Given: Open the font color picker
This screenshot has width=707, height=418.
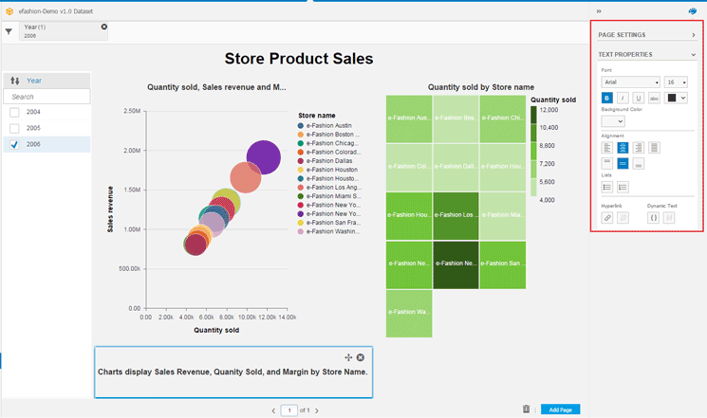Looking at the screenshot, I should click(676, 98).
